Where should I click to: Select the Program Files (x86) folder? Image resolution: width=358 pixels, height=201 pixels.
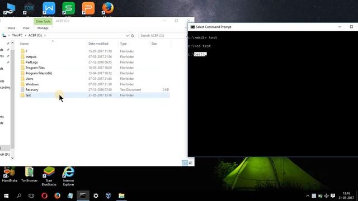click(95, 73)
